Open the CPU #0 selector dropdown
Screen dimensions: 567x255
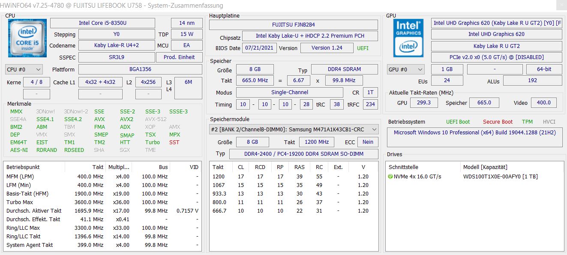pyautogui.click(x=24, y=69)
